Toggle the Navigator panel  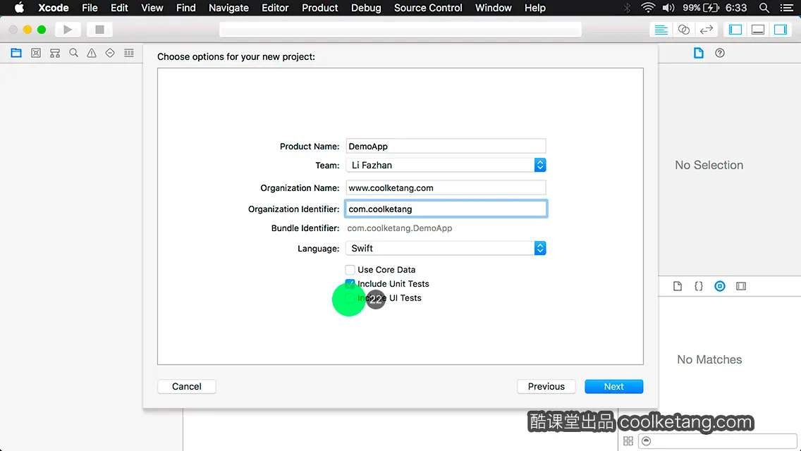click(x=735, y=30)
